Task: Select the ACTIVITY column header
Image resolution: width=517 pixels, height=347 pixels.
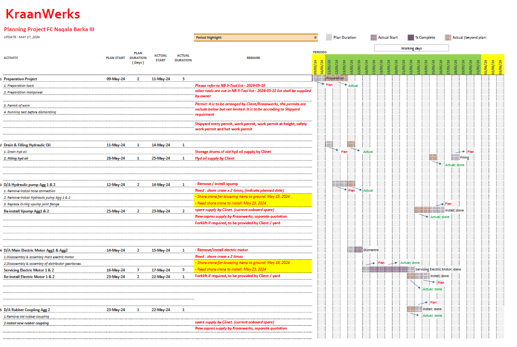Action: (11, 58)
